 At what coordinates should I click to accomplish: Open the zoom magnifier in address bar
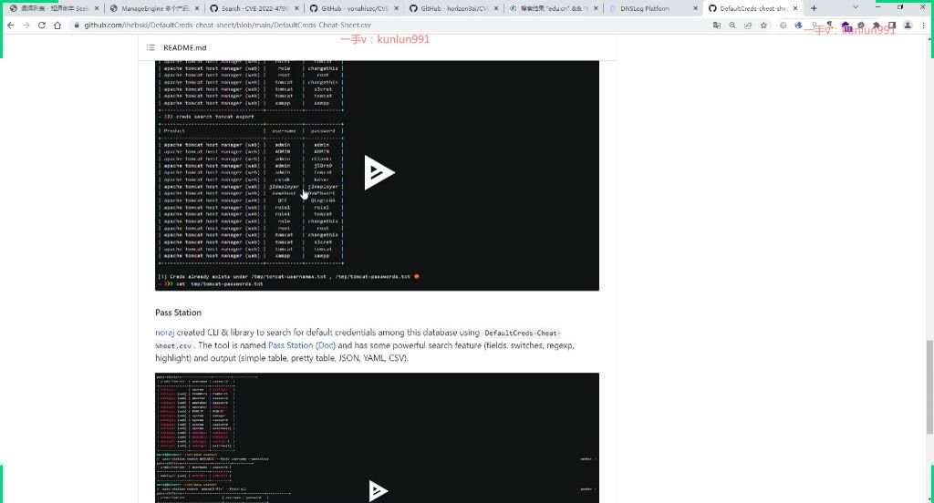click(x=732, y=26)
